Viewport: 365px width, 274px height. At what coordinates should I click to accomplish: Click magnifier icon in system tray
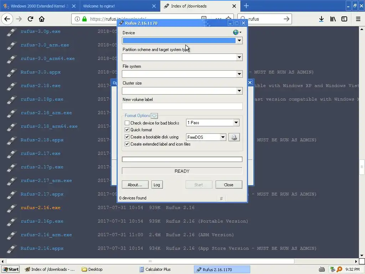[339, 270]
